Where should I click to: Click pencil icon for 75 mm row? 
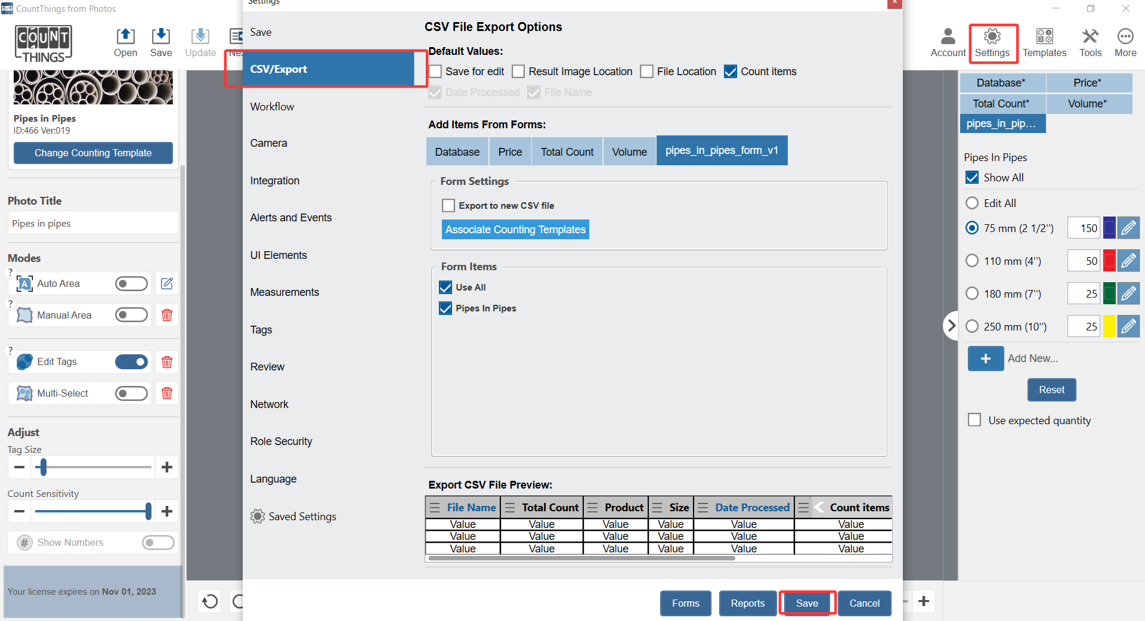[1128, 228]
